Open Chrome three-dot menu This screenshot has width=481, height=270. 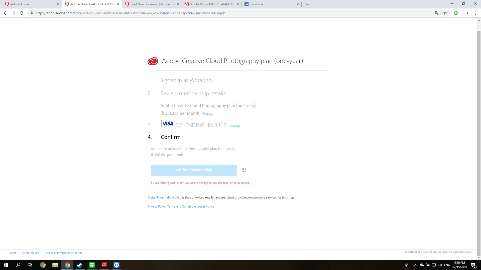tap(475, 13)
